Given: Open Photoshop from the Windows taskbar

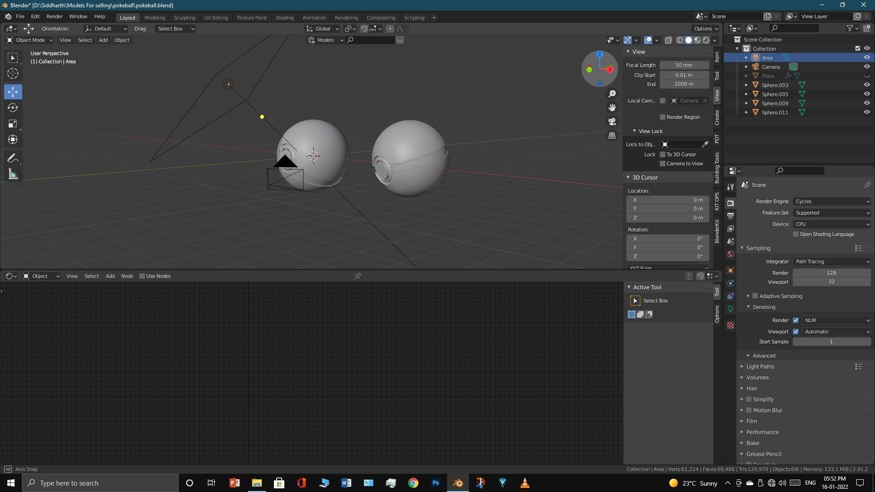Looking at the screenshot, I should tap(436, 483).
